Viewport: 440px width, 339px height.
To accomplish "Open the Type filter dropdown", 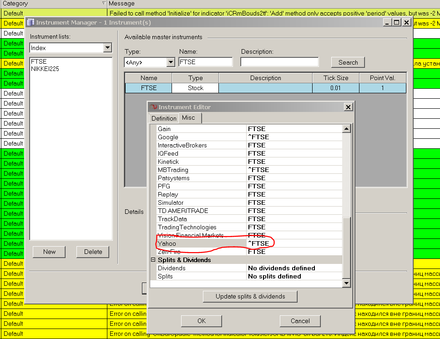I will (171, 62).
